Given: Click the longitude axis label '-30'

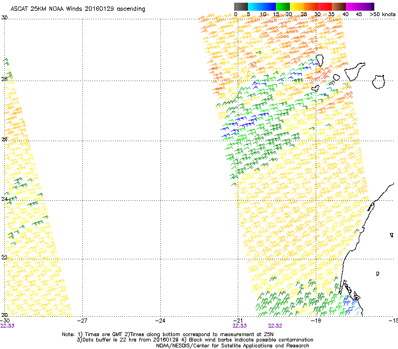Looking at the screenshot, I should point(5,321).
